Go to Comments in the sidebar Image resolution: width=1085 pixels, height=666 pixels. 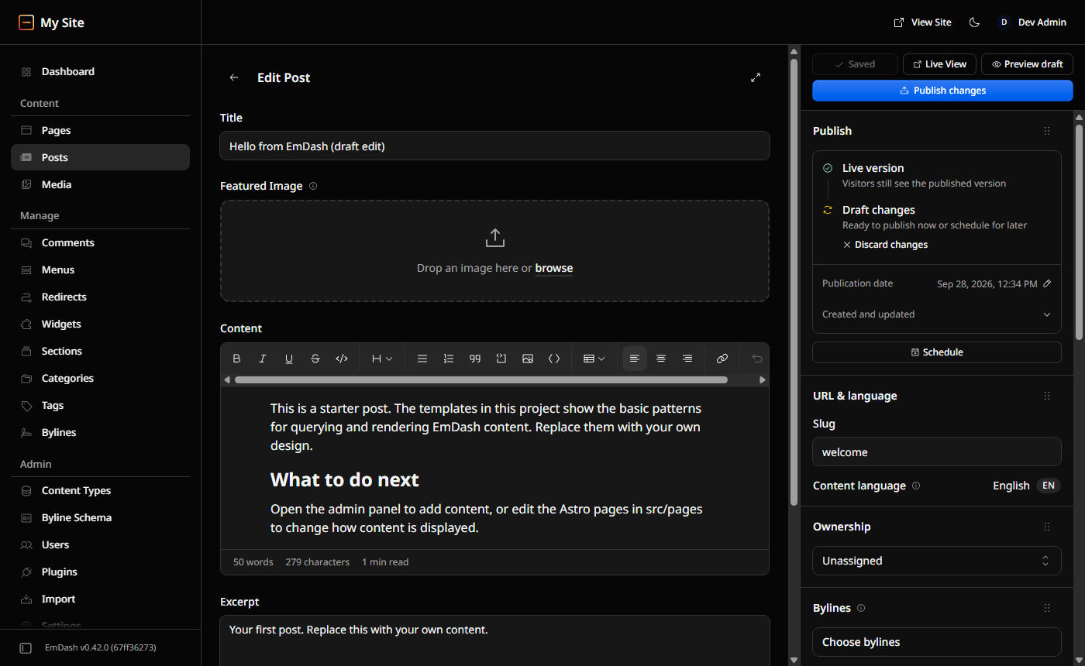(x=100, y=242)
